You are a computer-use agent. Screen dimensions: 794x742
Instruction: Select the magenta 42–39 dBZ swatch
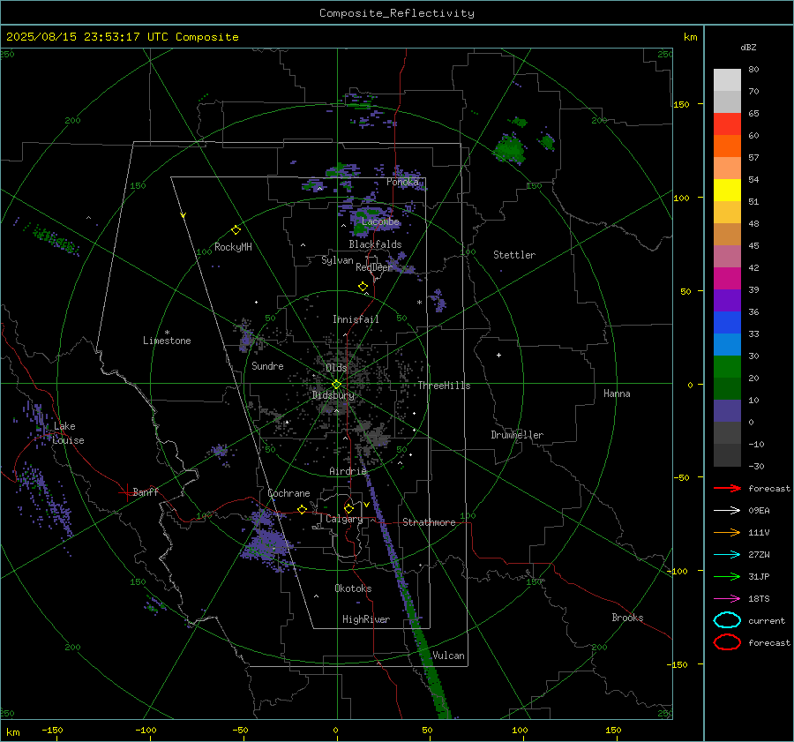(727, 279)
